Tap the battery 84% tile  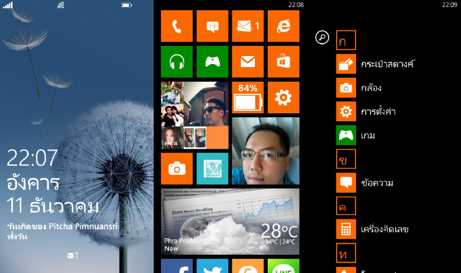pyautogui.click(x=248, y=97)
